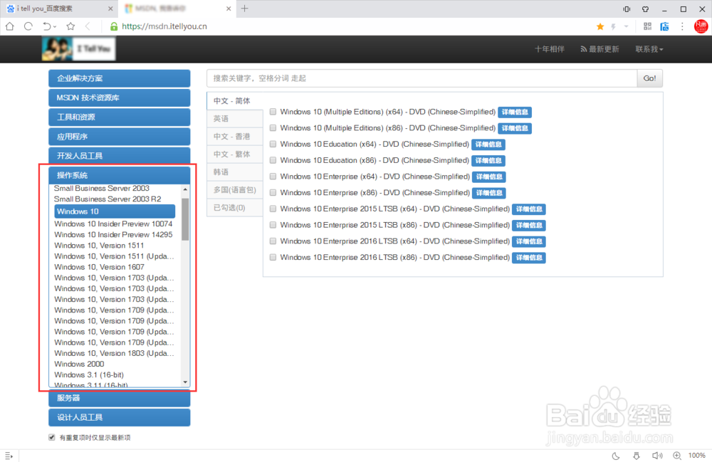
Task: Open 详细信息 for Education x86
Action: [488, 161]
